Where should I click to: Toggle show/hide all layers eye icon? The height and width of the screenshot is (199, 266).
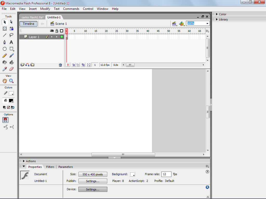point(52,31)
